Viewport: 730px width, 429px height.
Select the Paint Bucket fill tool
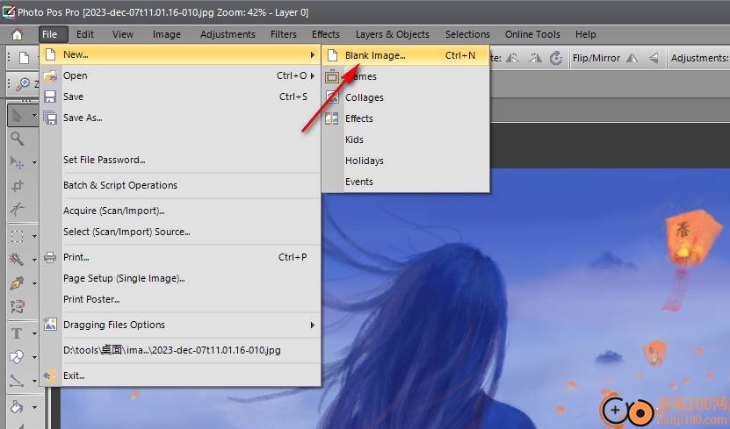click(x=18, y=407)
